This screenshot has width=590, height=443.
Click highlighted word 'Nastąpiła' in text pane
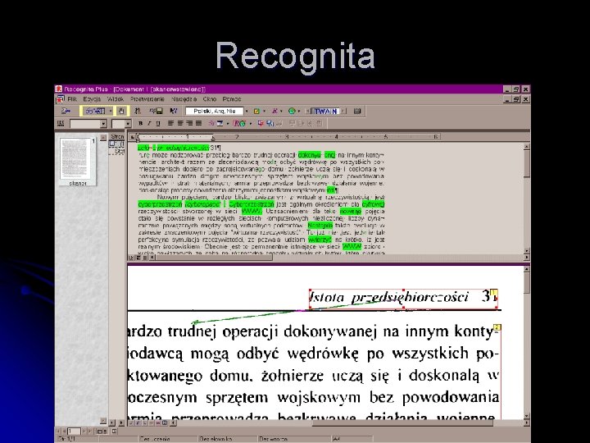(320, 226)
